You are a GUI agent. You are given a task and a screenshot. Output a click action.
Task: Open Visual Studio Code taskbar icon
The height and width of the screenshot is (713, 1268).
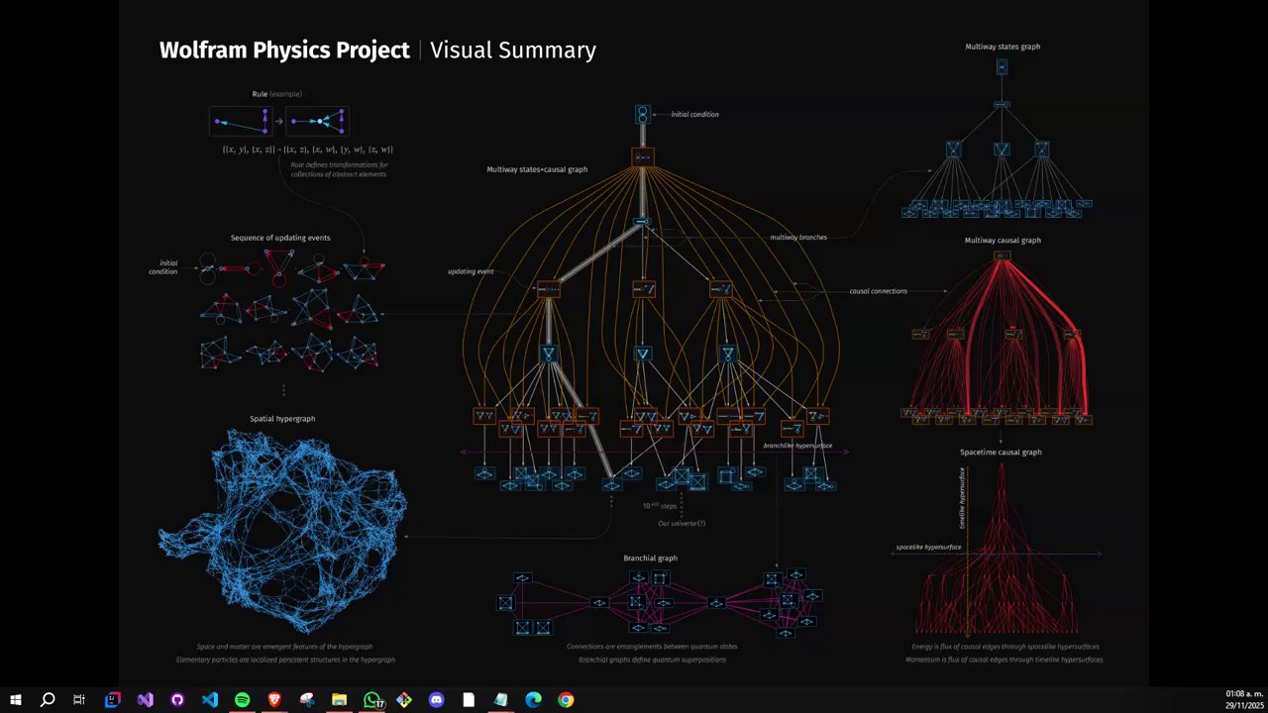point(210,700)
